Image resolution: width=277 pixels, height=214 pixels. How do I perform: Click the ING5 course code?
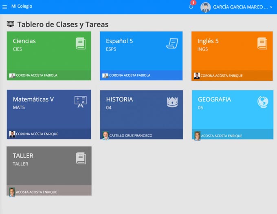pyautogui.click(x=202, y=49)
